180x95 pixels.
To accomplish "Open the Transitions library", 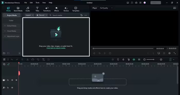I will click(x=47, y=9).
